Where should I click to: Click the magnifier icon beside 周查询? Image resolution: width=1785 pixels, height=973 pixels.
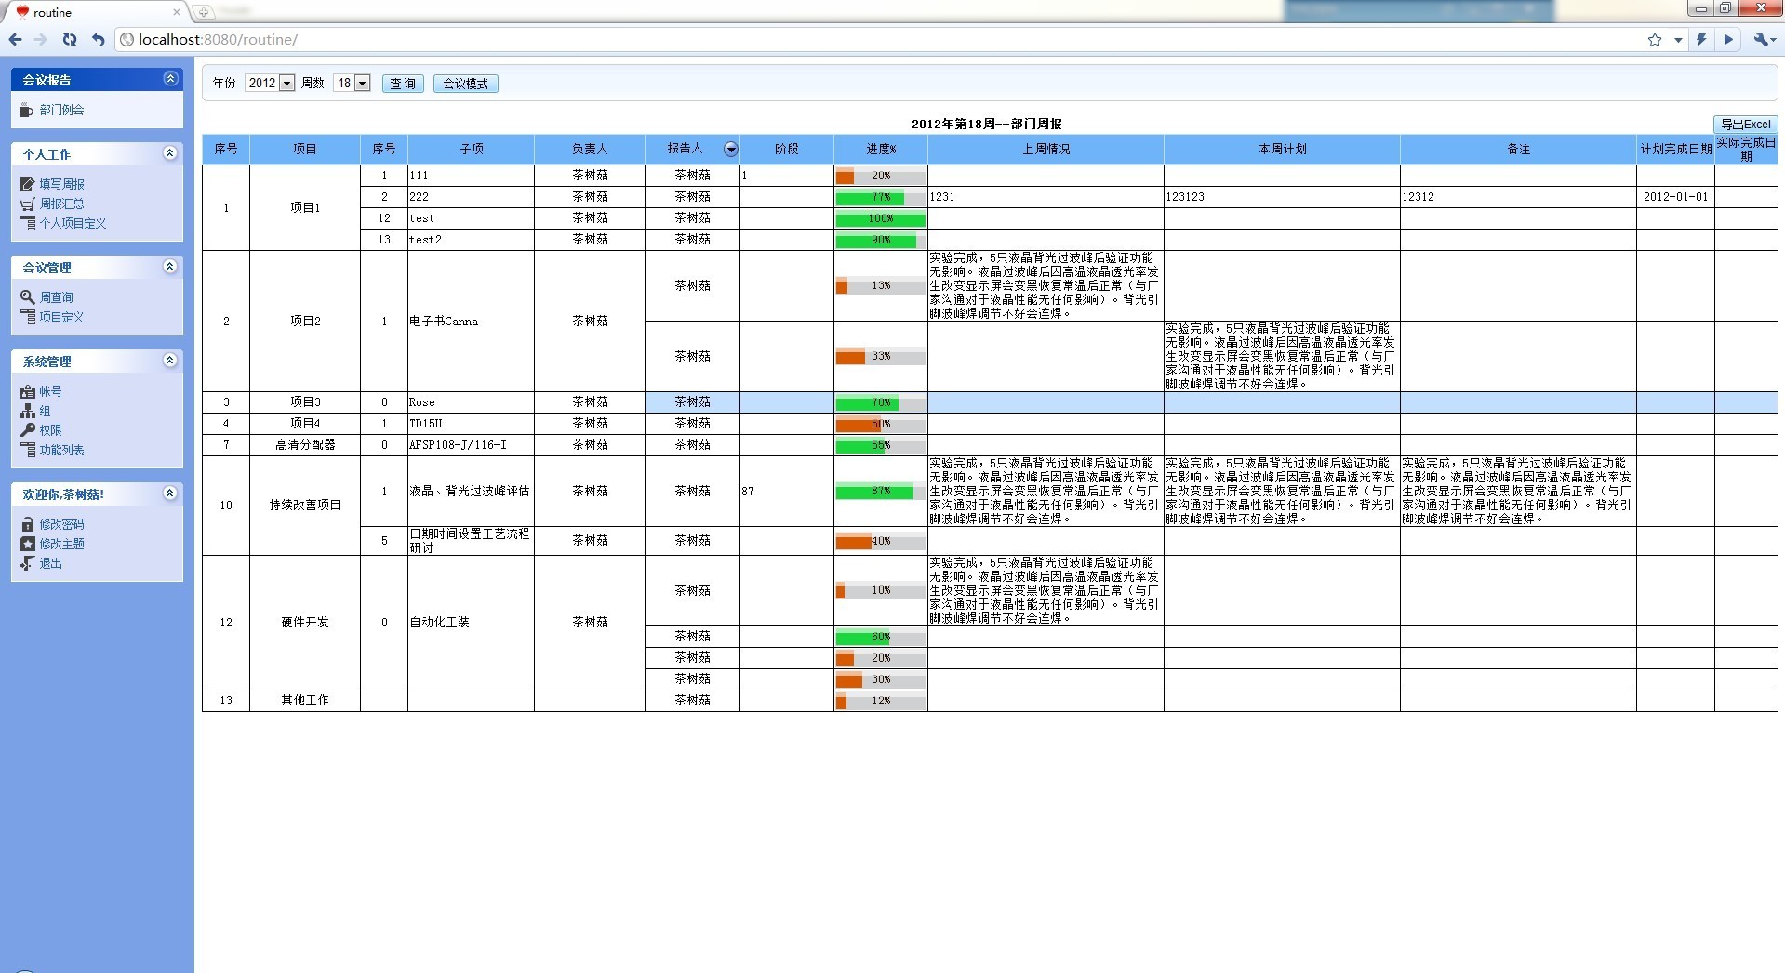coord(28,297)
